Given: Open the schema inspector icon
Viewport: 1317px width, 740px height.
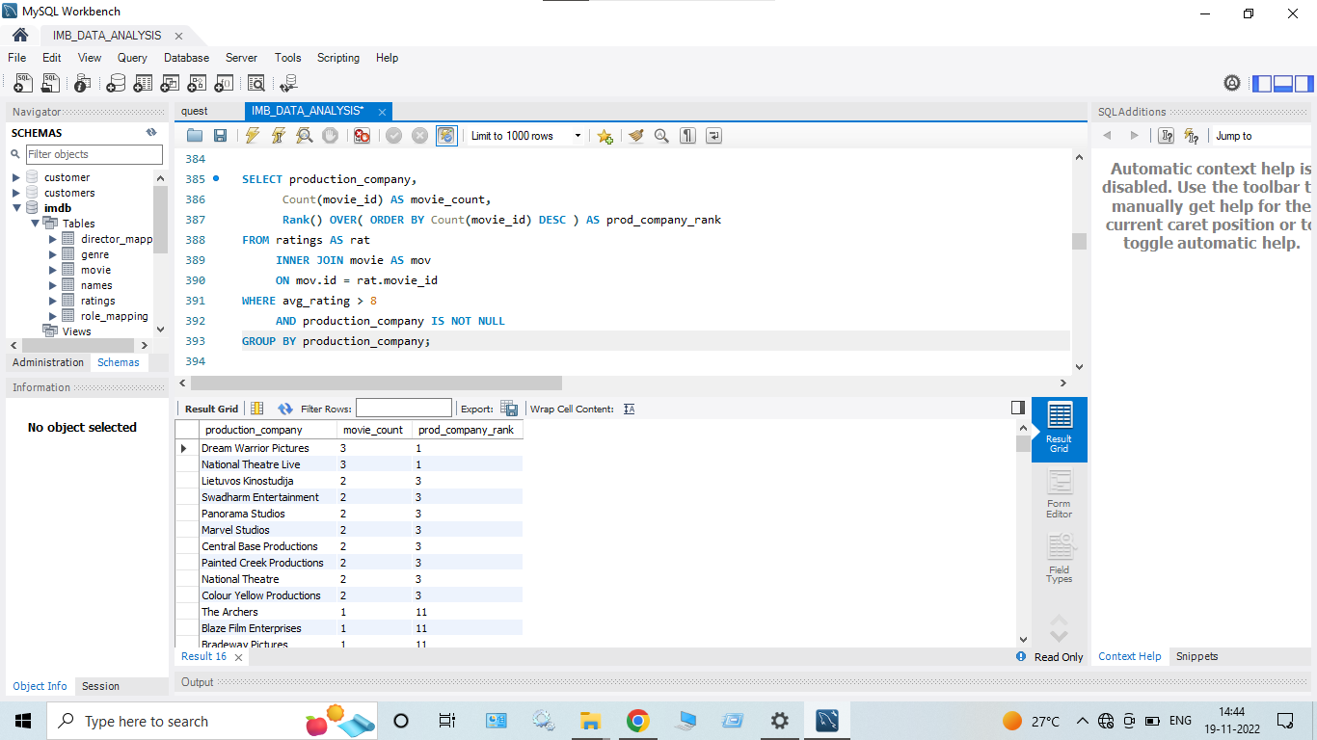Looking at the screenshot, I should pos(83,84).
